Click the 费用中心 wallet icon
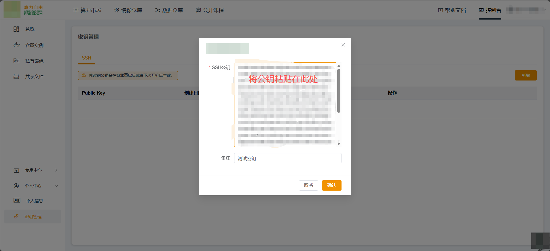This screenshot has height=251, width=550. (16, 170)
